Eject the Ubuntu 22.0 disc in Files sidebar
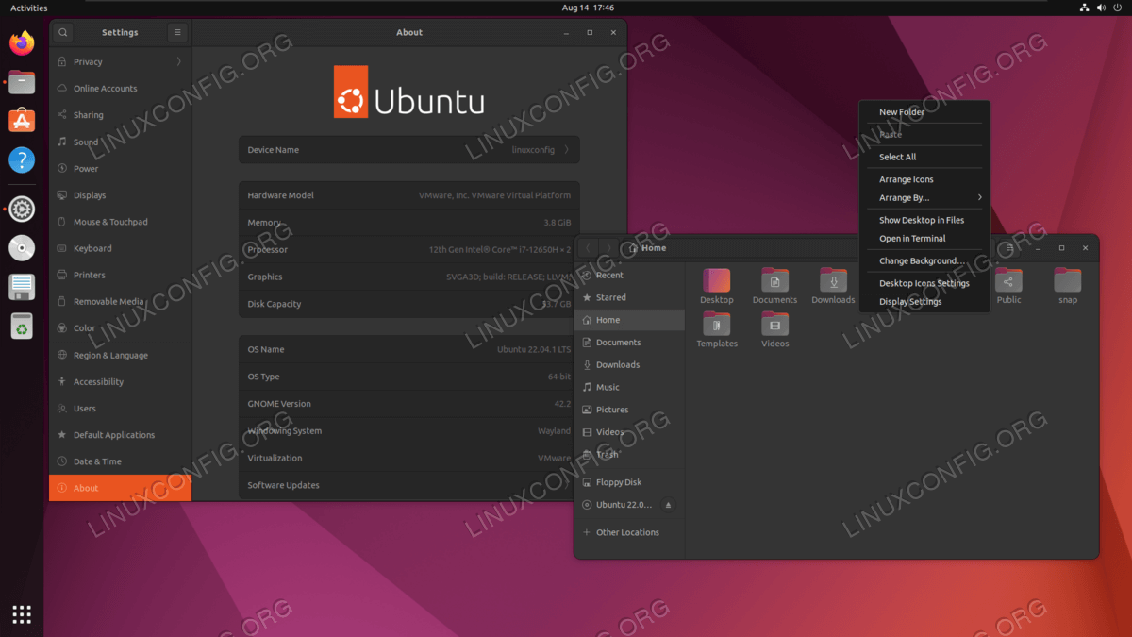 point(669,505)
